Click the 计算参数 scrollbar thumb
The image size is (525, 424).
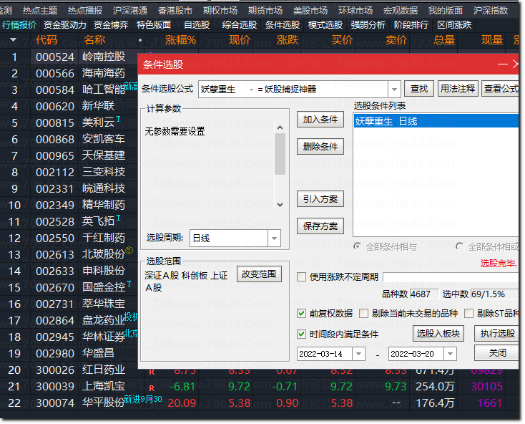tap(280, 154)
